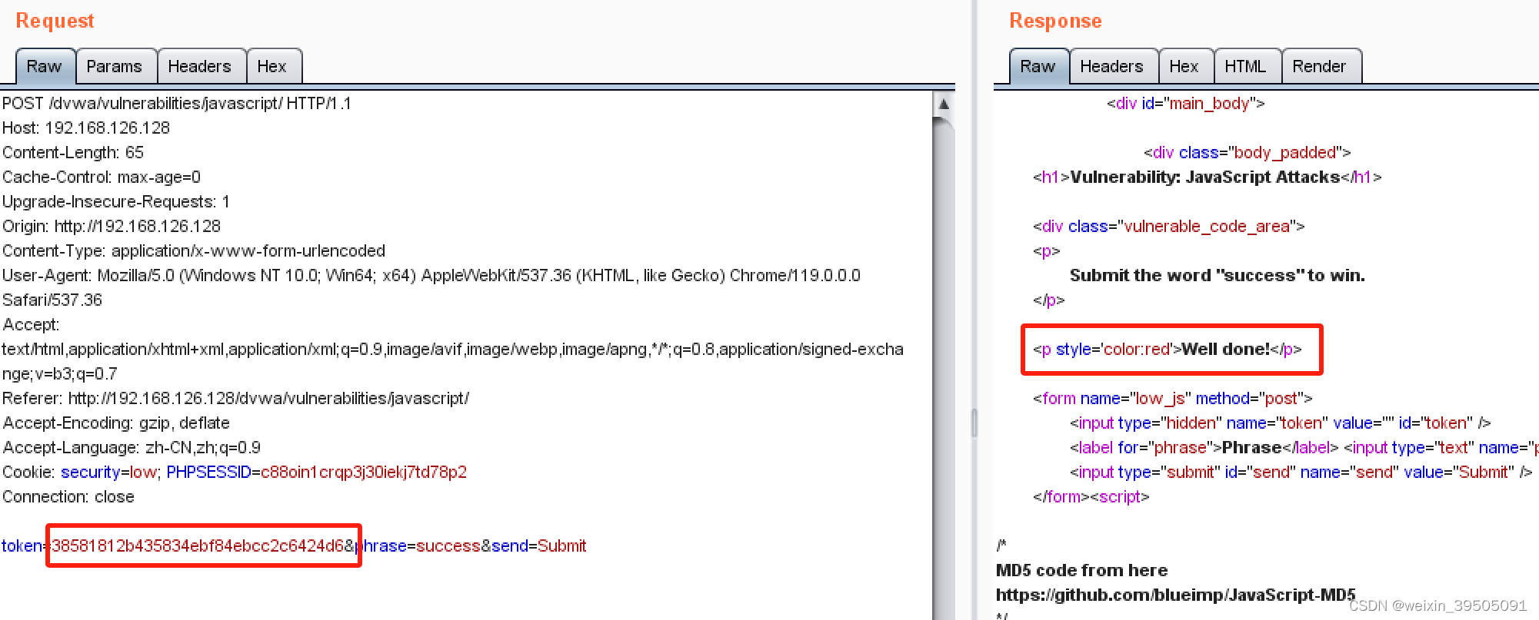Open the Response HTML tab

click(x=1246, y=66)
